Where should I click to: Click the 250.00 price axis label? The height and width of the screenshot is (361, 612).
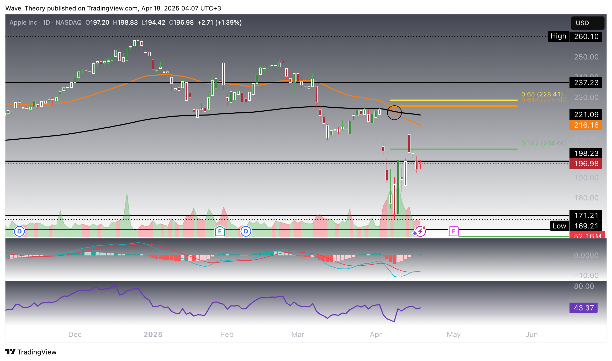click(x=586, y=57)
